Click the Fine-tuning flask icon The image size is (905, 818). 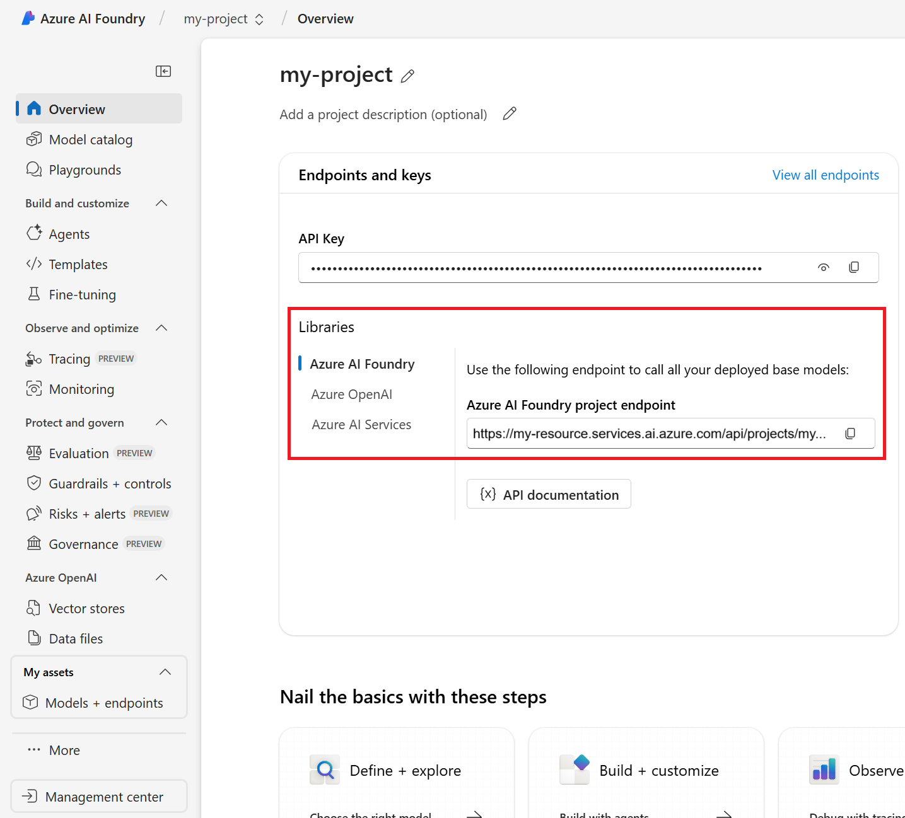click(x=34, y=294)
